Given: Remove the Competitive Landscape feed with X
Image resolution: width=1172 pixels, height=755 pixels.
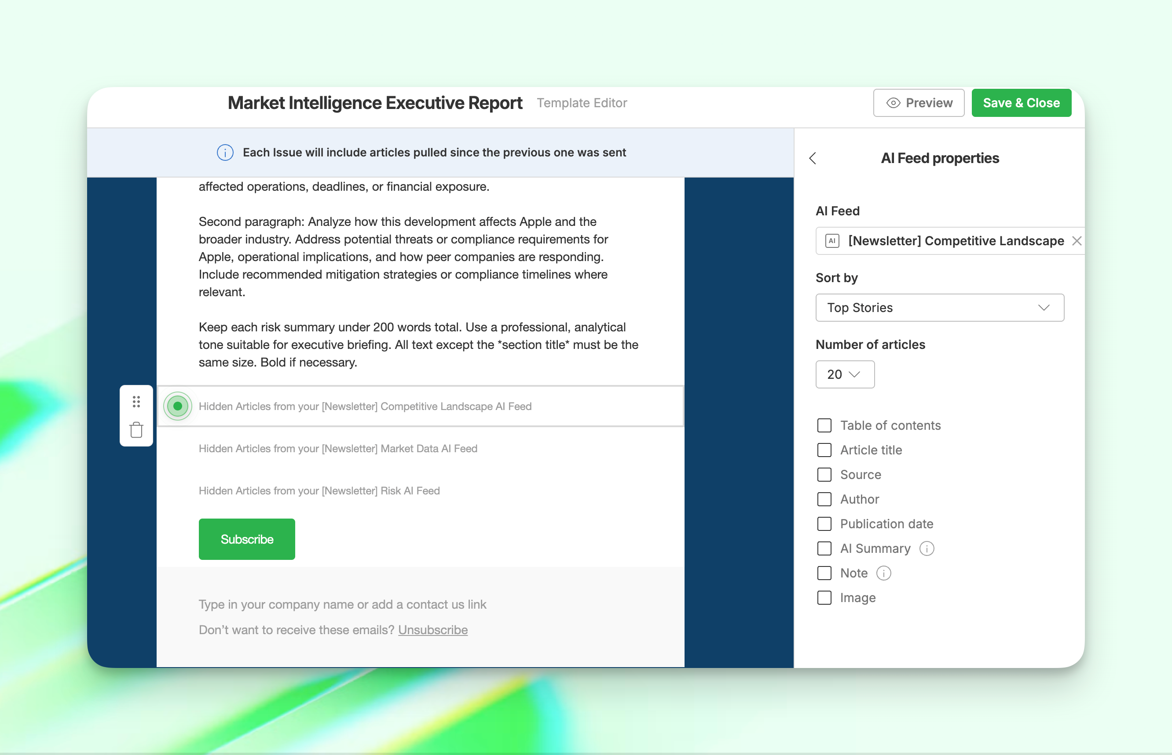Looking at the screenshot, I should point(1076,241).
